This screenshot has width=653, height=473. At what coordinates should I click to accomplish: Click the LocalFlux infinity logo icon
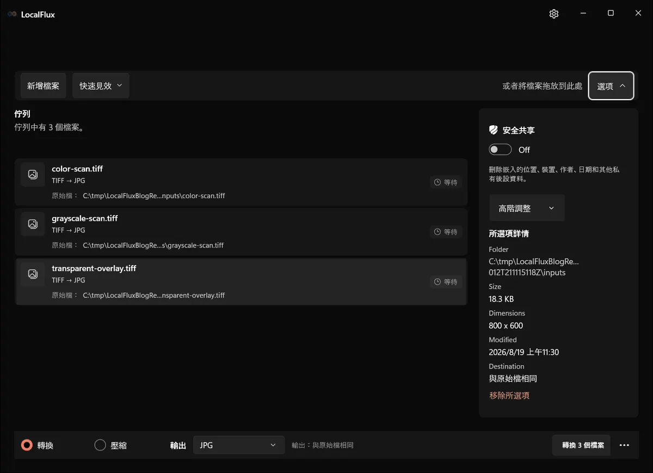[x=12, y=14]
